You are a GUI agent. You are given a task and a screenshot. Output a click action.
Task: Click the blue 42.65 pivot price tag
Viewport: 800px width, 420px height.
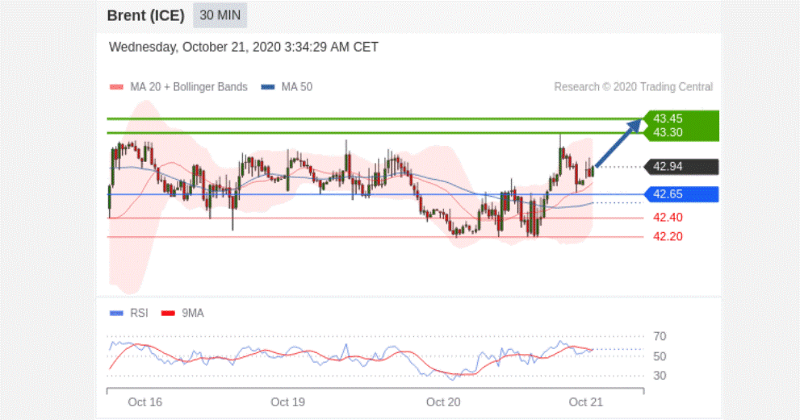pos(681,194)
